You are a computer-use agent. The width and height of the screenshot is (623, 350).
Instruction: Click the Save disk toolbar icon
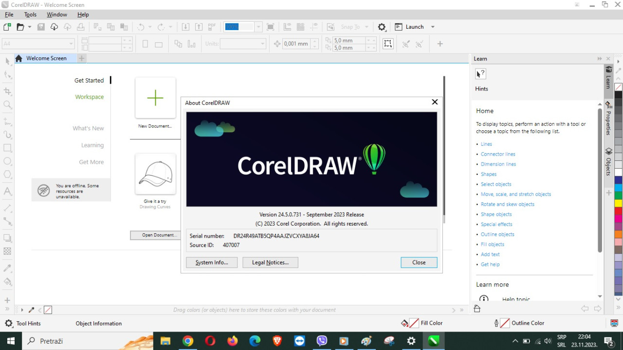(41, 27)
